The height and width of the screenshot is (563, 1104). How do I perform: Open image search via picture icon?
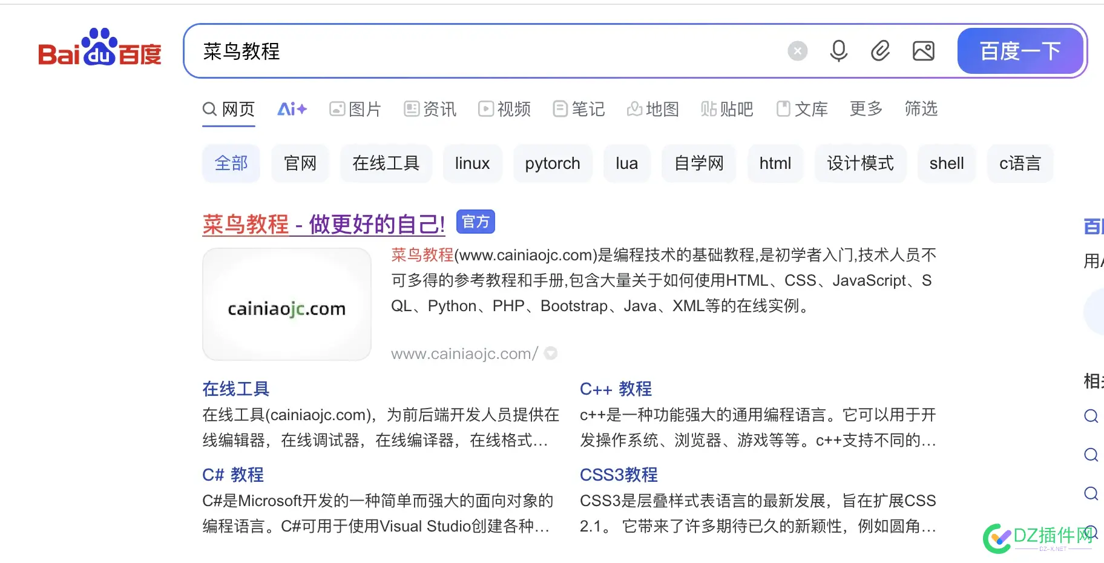coord(923,51)
